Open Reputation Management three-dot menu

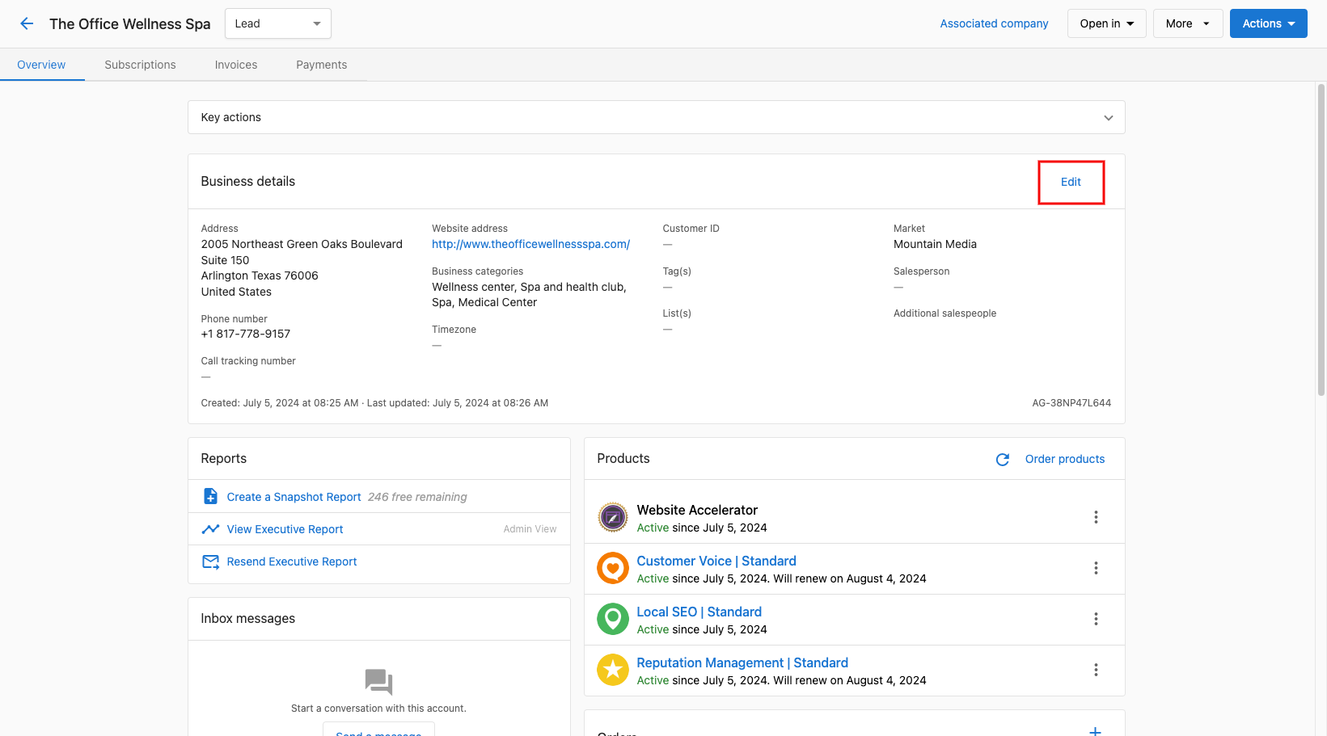click(1096, 670)
